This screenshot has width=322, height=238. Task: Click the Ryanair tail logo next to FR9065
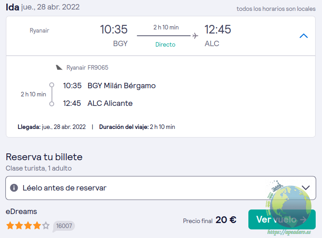click(59, 67)
